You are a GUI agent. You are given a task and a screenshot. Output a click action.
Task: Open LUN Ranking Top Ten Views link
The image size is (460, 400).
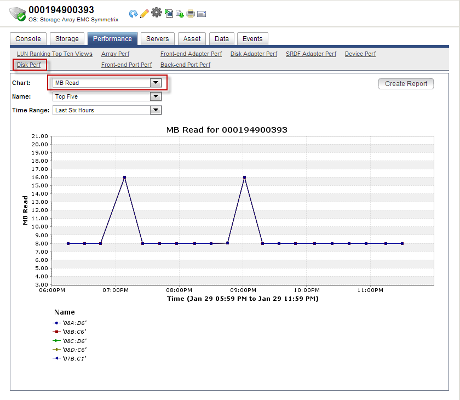[x=55, y=54]
